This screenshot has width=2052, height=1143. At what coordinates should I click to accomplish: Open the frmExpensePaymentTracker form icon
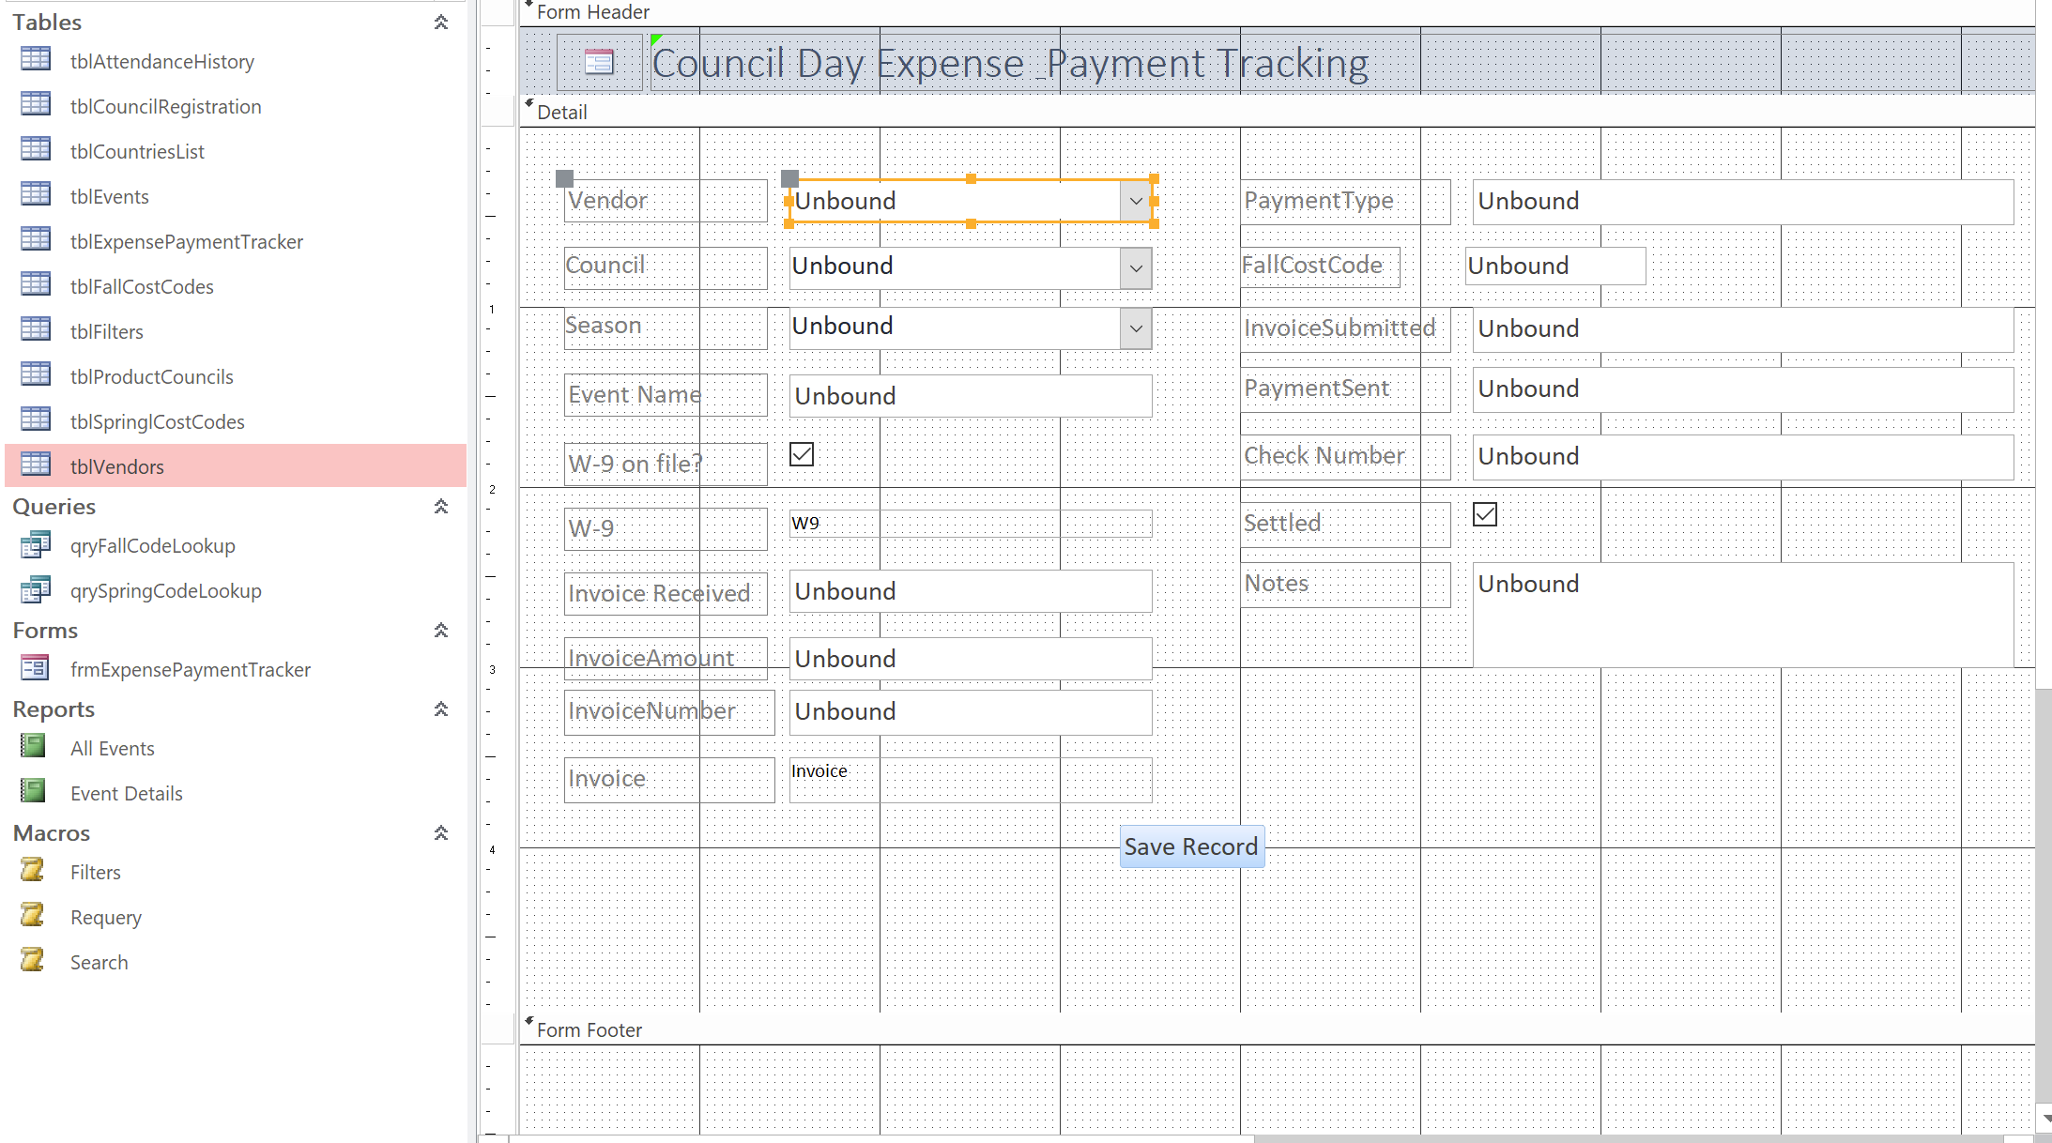(34, 668)
